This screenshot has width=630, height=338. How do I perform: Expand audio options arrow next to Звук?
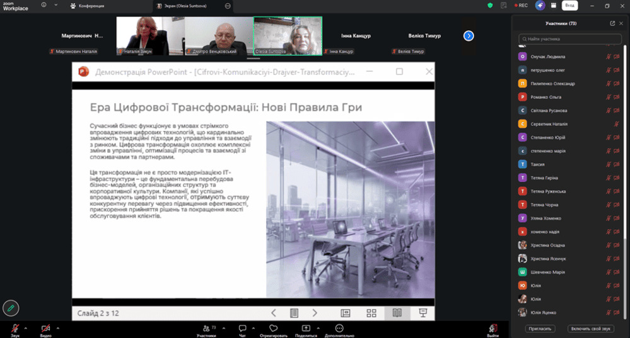click(26, 328)
